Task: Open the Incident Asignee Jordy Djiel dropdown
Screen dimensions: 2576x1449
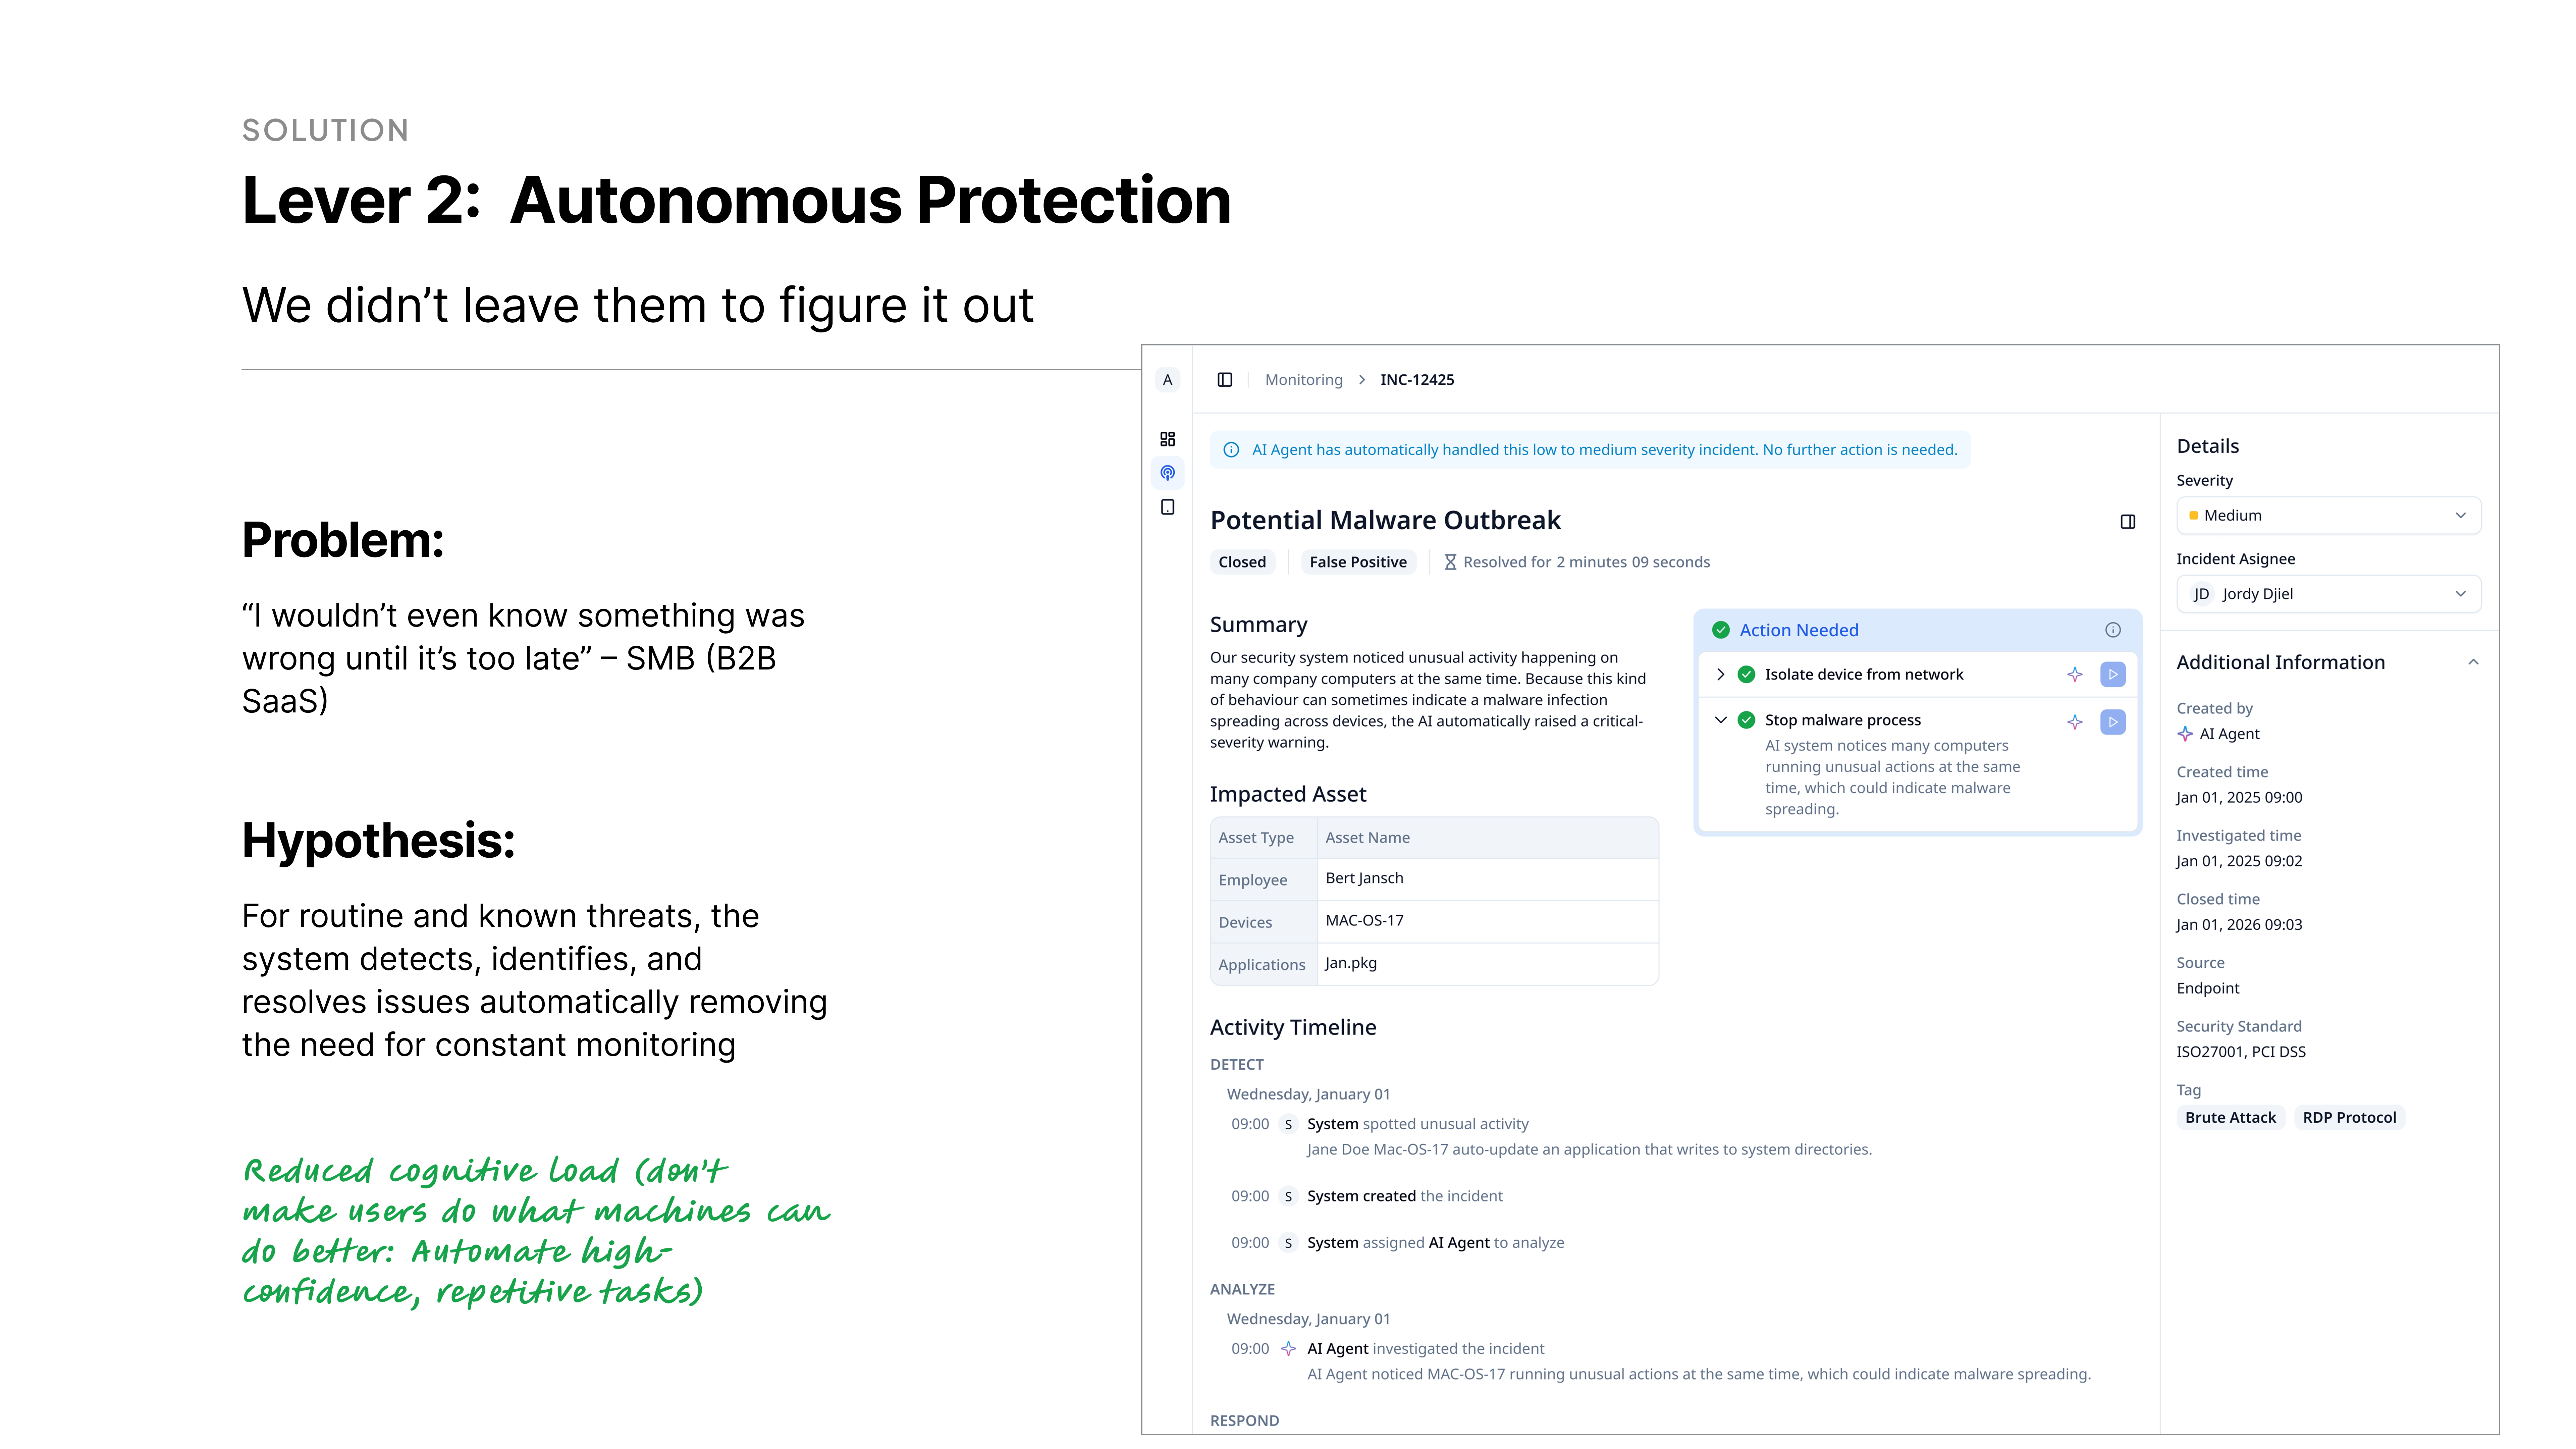Action: [2328, 594]
